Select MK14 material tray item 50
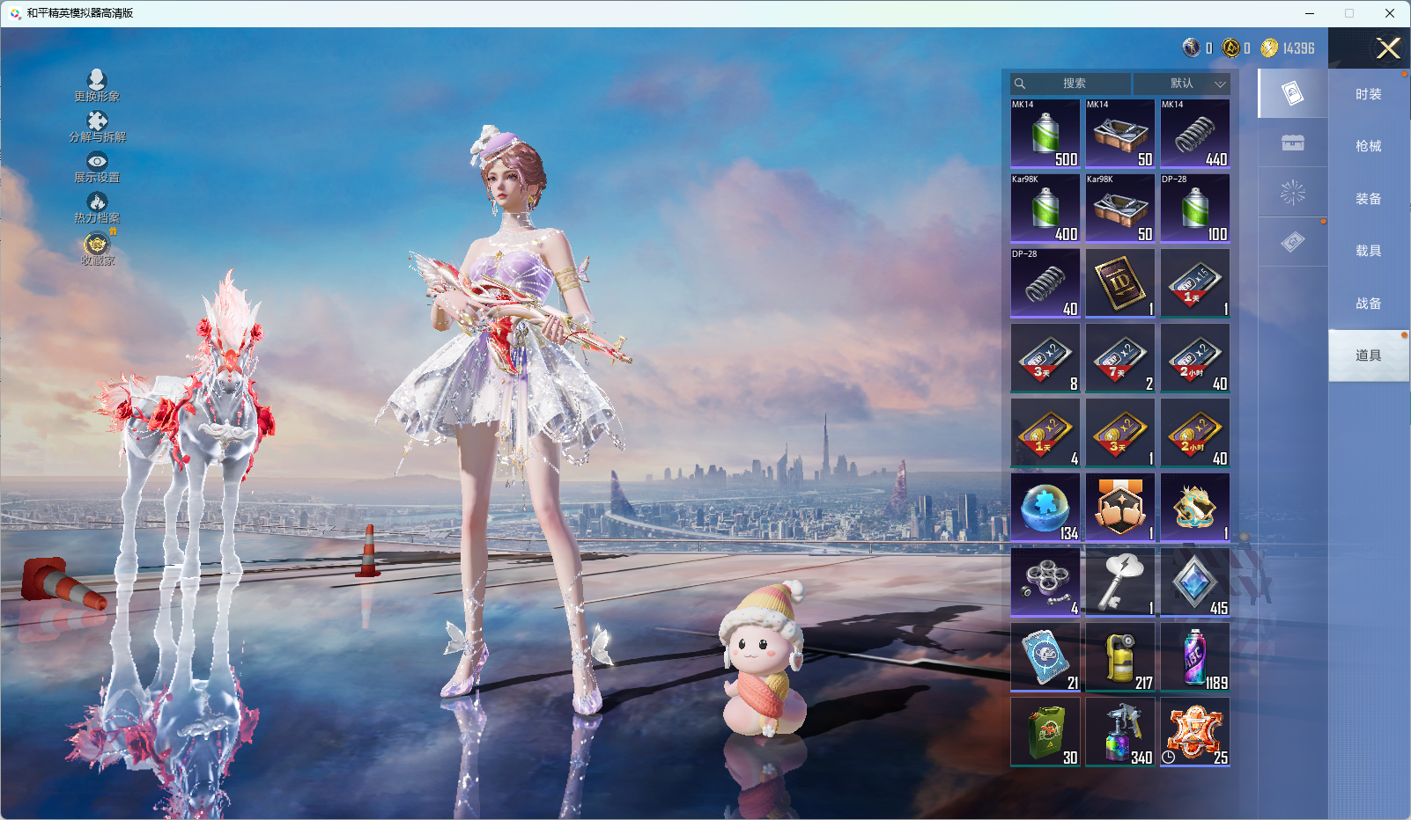Image resolution: width=1411 pixels, height=820 pixels. pos(1120,134)
